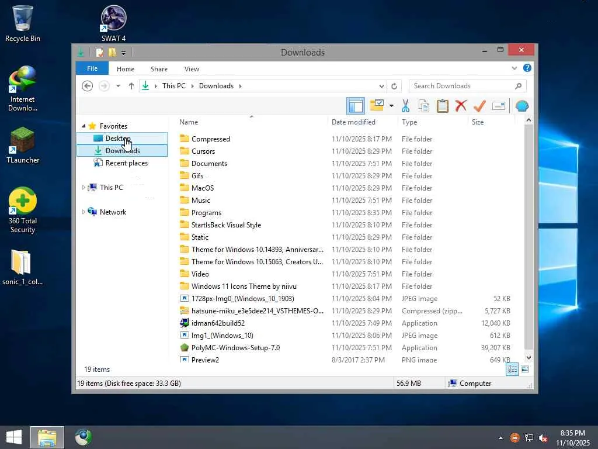598x449 pixels.
Task: Select the Cursors folder
Action: [x=203, y=151]
